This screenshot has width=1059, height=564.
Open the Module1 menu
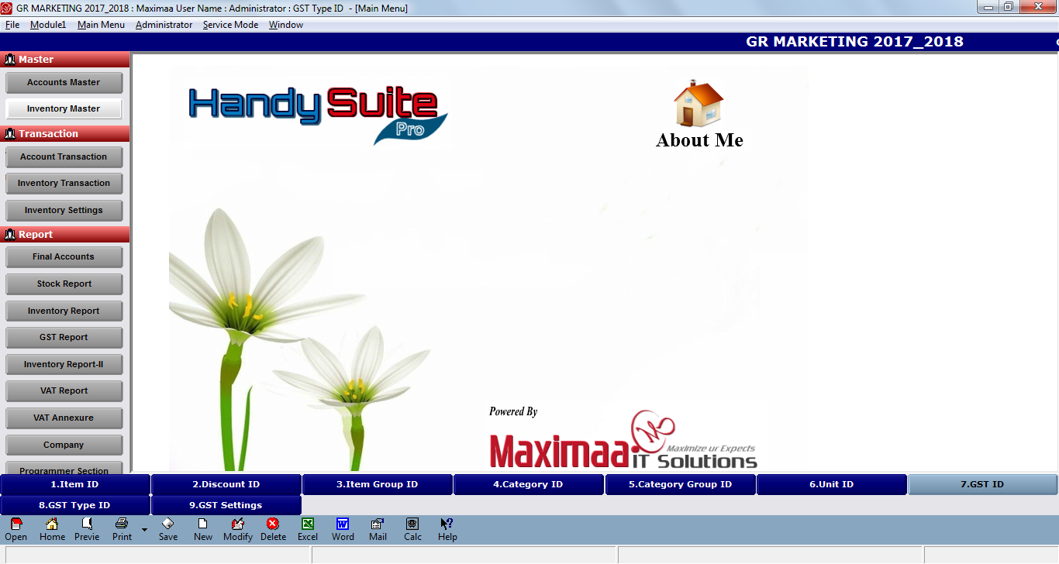(x=48, y=25)
